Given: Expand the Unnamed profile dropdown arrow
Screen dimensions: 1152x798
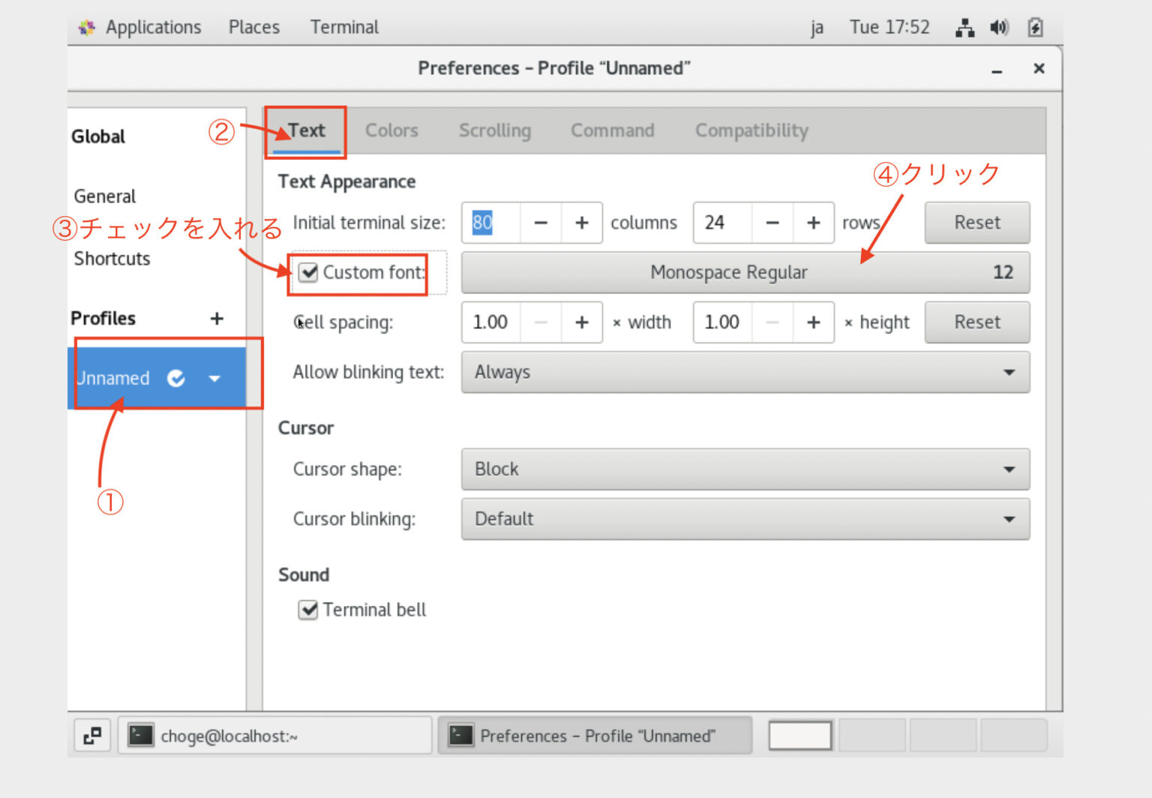Looking at the screenshot, I should click(214, 379).
